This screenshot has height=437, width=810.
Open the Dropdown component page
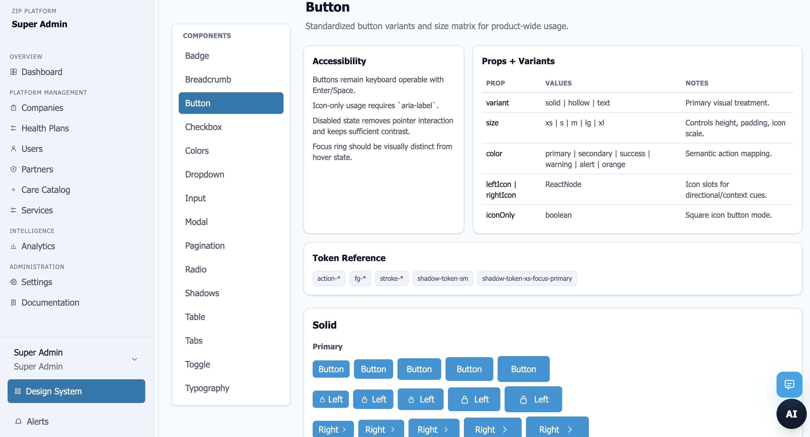coord(204,174)
